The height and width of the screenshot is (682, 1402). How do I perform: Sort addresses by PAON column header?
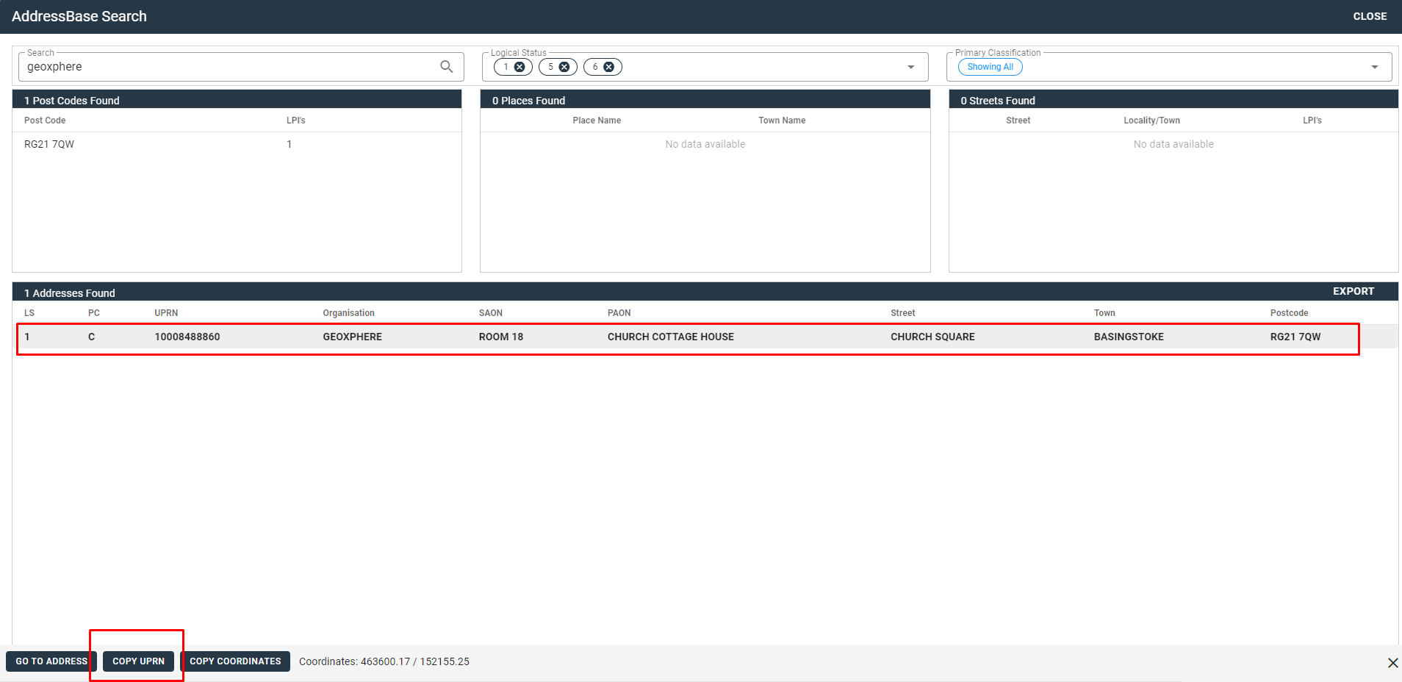(619, 313)
